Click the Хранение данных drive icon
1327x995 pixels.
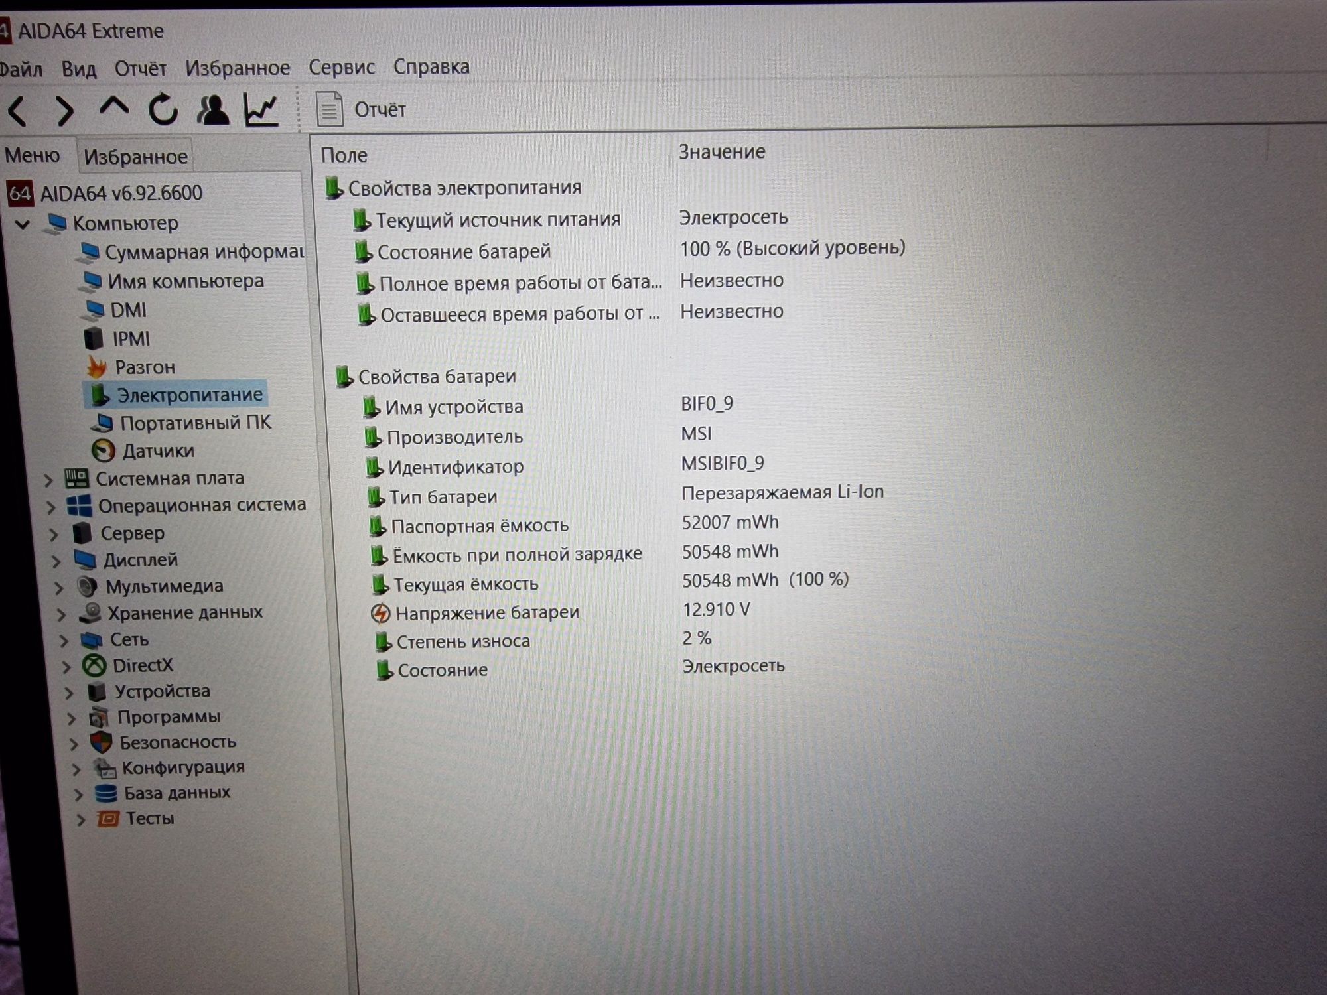pyautogui.click(x=90, y=613)
